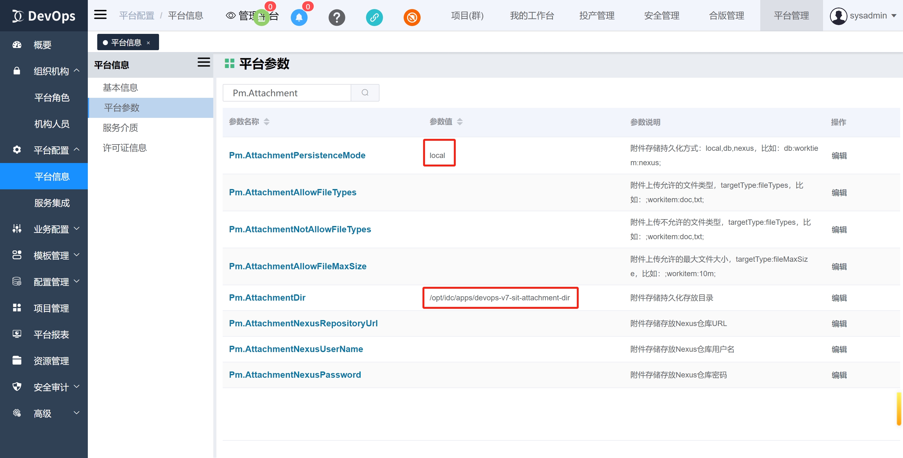This screenshot has width=903, height=458.
Task: Sort by 参数值 column arrows
Action: pos(459,122)
